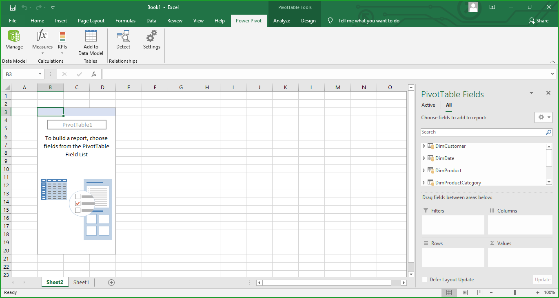Enable Defer Layout Update checkbox
The width and height of the screenshot is (559, 298).
click(x=424, y=280)
